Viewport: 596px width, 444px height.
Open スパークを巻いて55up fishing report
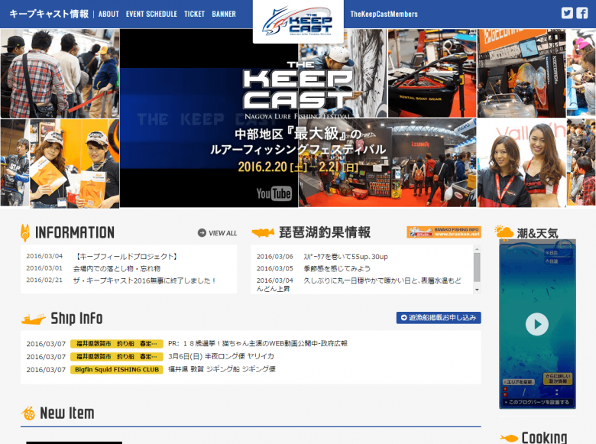345,257
